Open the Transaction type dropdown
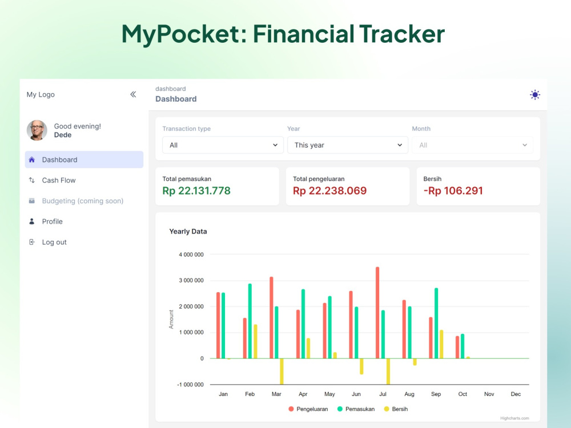Viewport: 571px width, 428px height. (223, 145)
